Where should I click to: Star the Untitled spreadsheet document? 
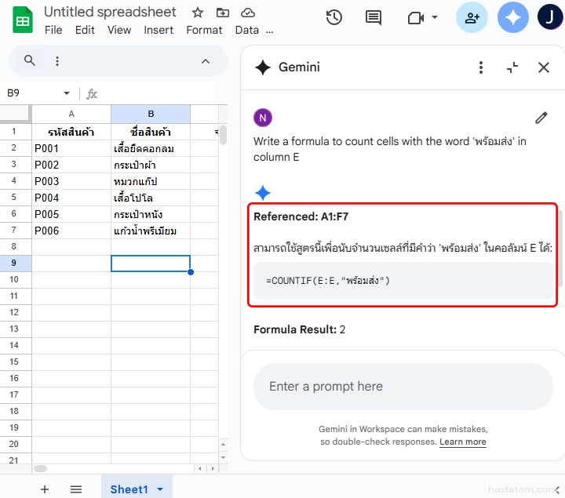tap(198, 13)
